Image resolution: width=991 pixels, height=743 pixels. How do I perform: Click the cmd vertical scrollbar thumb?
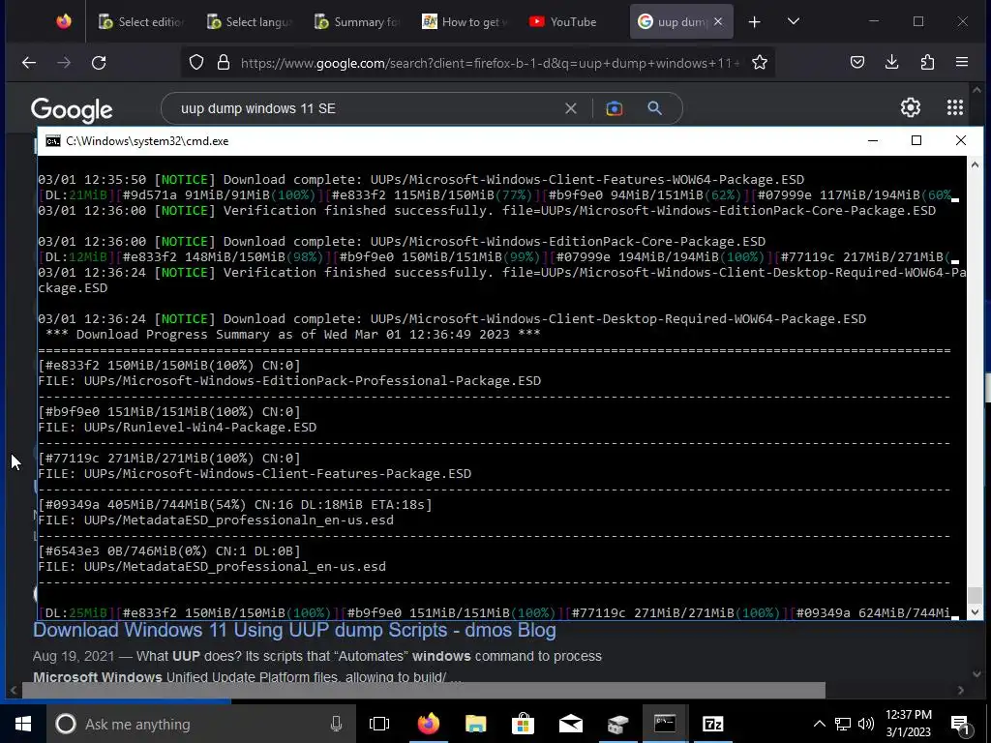(x=975, y=594)
